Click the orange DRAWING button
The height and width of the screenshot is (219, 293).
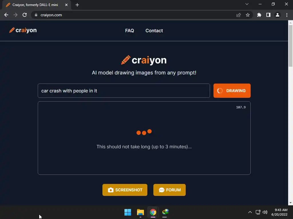click(x=232, y=91)
